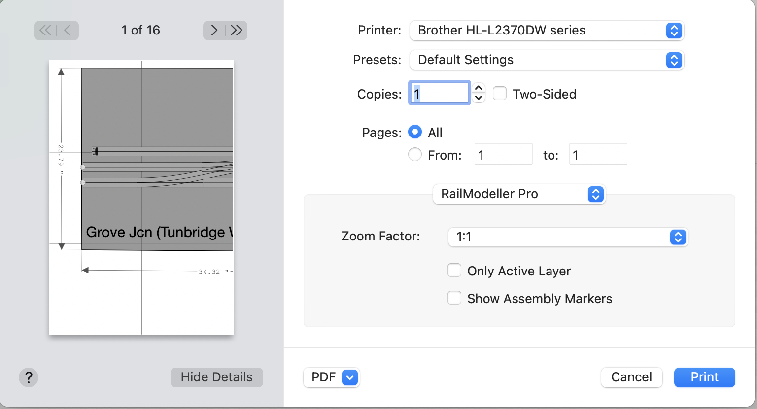The image size is (757, 409).
Task: Click the Cancel button
Action: click(x=631, y=377)
